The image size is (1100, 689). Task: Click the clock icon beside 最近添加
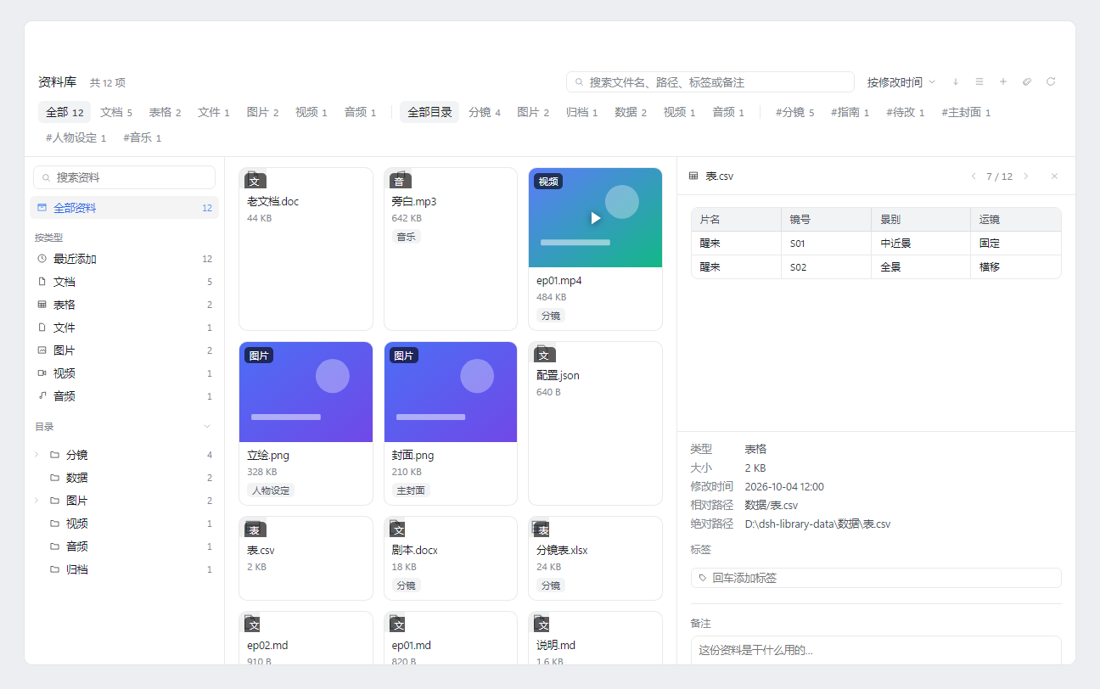point(42,259)
